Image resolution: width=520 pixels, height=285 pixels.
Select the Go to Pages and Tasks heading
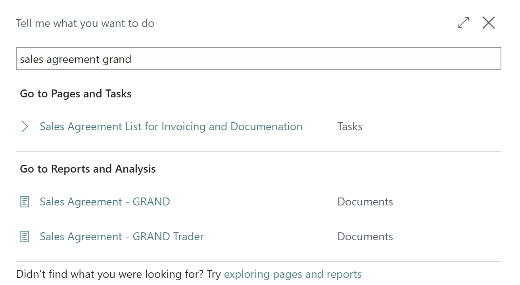pos(76,94)
